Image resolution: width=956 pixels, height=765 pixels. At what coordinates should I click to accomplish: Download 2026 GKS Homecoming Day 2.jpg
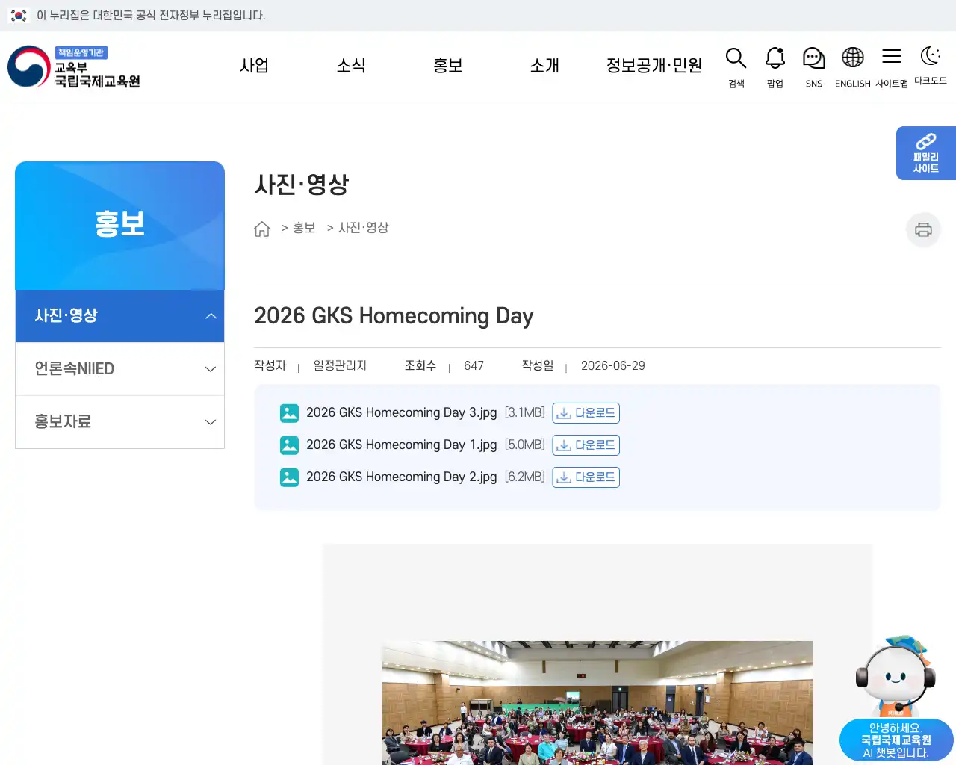(x=586, y=477)
